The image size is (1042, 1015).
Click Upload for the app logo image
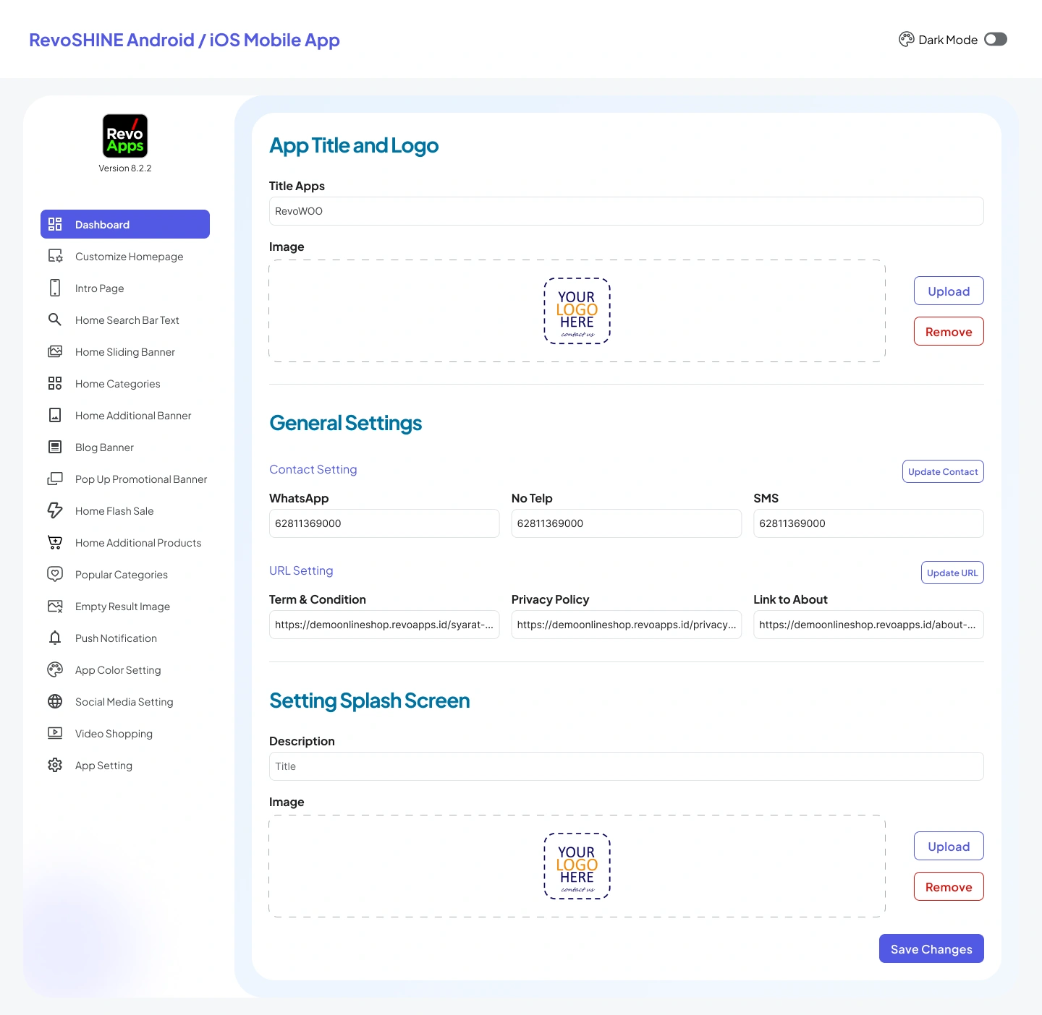pyautogui.click(x=949, y=291)
